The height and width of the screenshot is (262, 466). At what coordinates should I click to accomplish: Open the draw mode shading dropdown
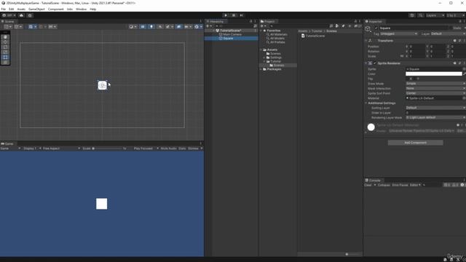pos(133,26)
